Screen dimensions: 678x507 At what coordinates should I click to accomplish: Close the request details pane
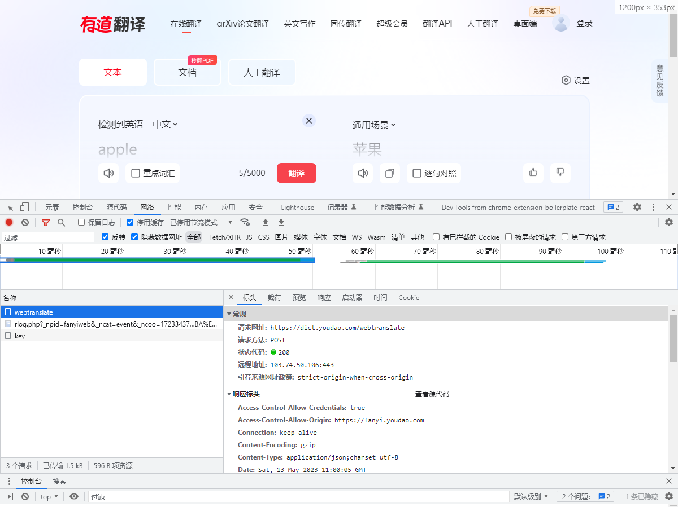tap(231, 297)
